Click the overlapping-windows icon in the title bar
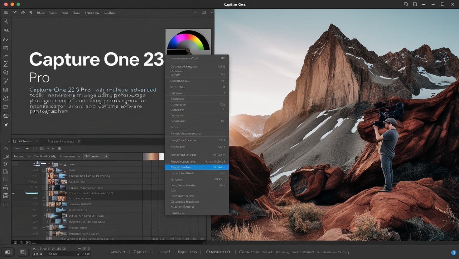The height and width of the screenshot is (259, 459). click(x=406, y=4)
